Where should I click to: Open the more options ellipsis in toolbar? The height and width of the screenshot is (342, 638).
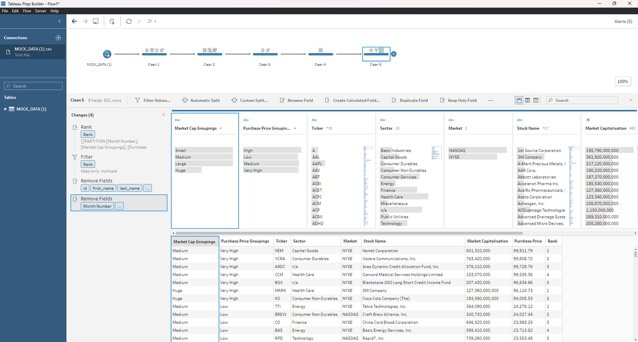pyautogui.click(x=490, y=100)
